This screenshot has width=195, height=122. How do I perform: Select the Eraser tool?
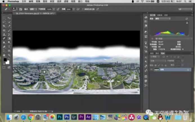(x=4, y=38)
